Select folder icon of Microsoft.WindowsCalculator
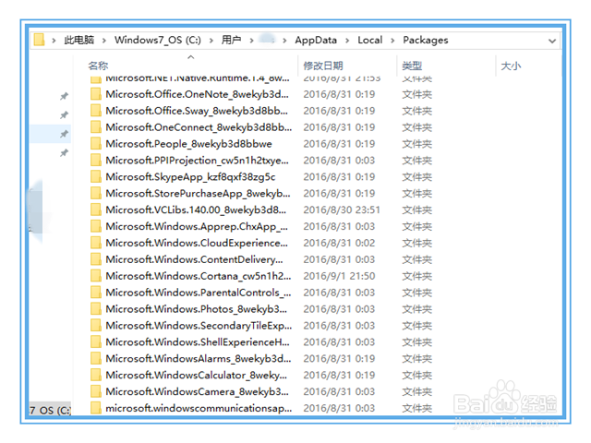Viewport: 591px width, 443px height. (x=96, y=376)
